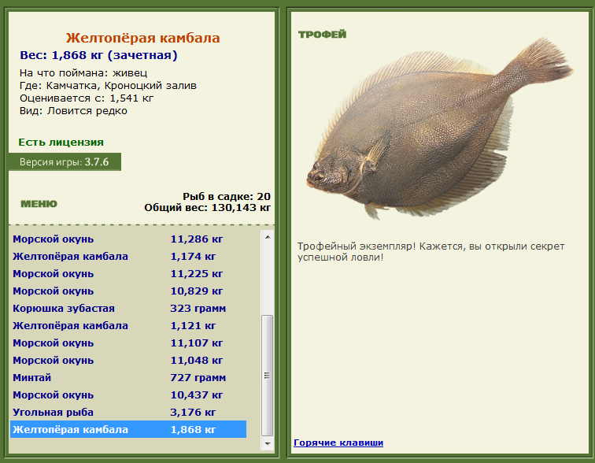
Task: Click the fish list scrollbar thumb
Action: (268, 376)
